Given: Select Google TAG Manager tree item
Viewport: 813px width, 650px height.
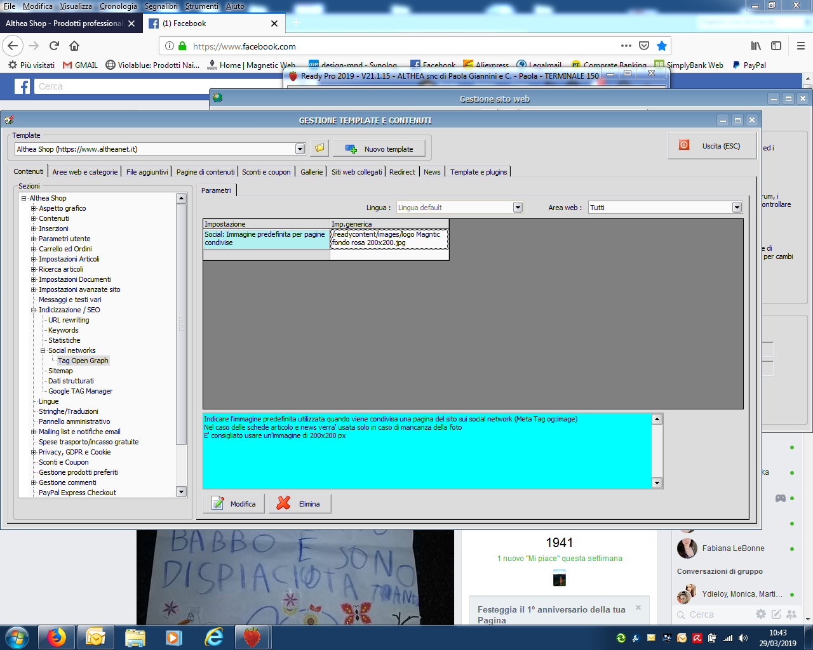Looking at the screenshot, I should coord(81,391).
